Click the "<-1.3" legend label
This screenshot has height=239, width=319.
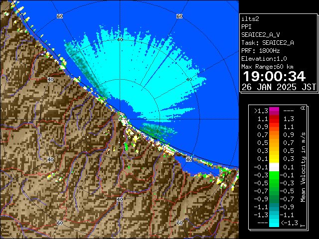pos(289,223)
